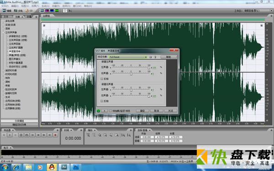Screen dimensions: 274x171
Task: Click the 选择 开始 time field
Action: (147, 137)
